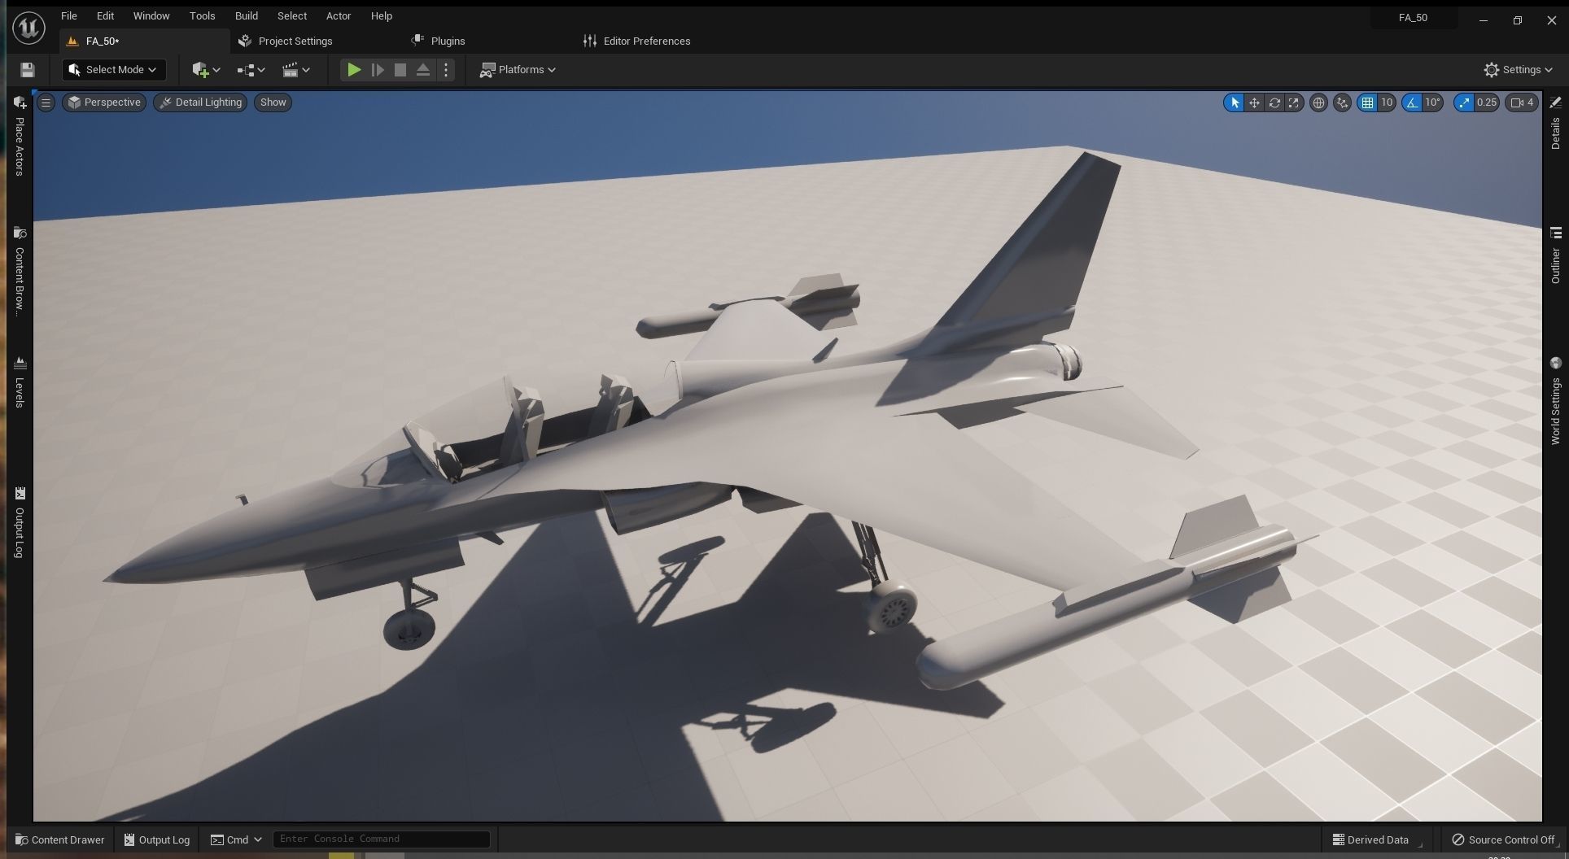The width and height of the screenshot is (1569, 859).
Task: Click the Unreal Engine logo icon
Action: (x=28, y=28)
